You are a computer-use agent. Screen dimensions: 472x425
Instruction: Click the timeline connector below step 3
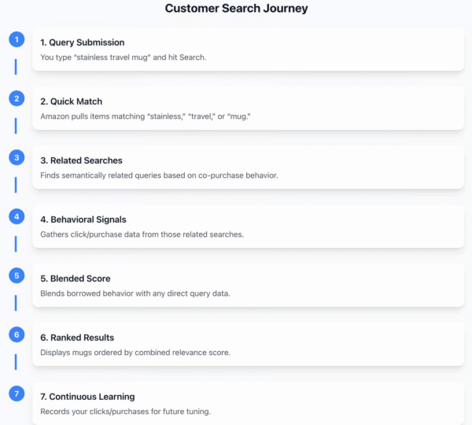tap(16, 185)
